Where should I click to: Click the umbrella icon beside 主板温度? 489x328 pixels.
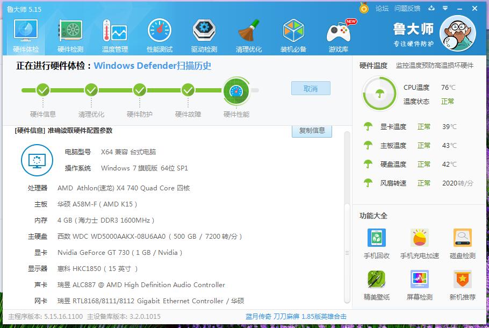point(368,145)
